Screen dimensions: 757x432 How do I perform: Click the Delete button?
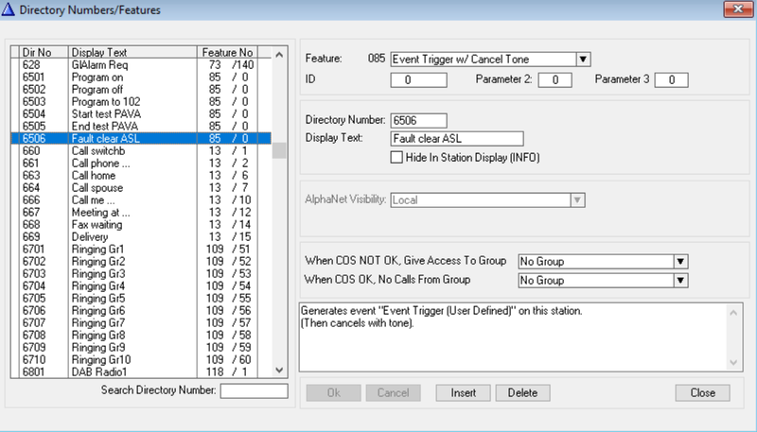(x=522, y=393)
